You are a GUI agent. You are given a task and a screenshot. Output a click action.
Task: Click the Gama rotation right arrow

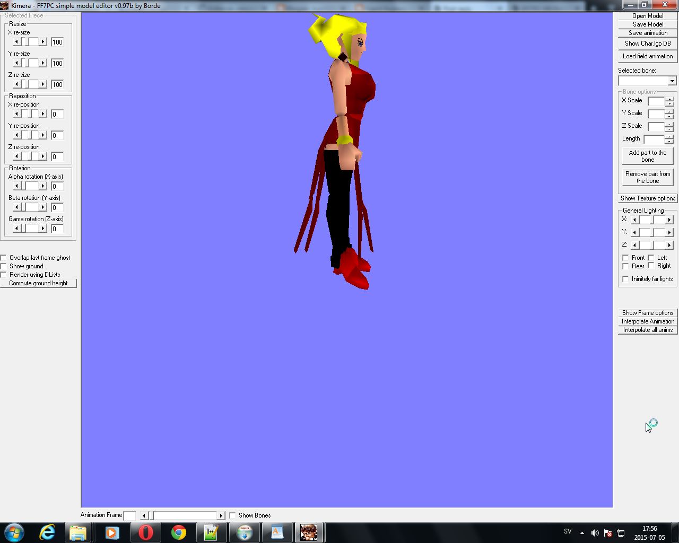tap(43, 229)
